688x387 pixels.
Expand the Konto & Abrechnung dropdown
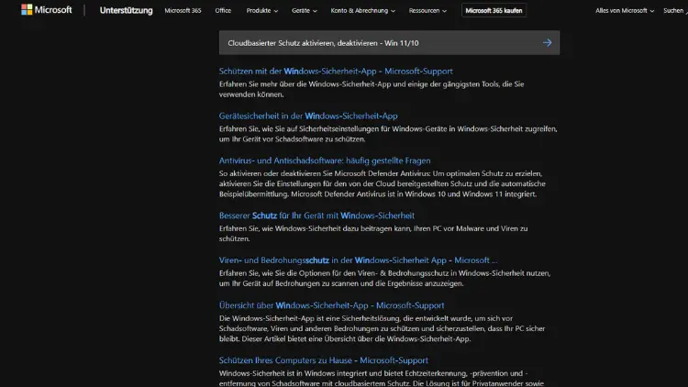(363, 10)
